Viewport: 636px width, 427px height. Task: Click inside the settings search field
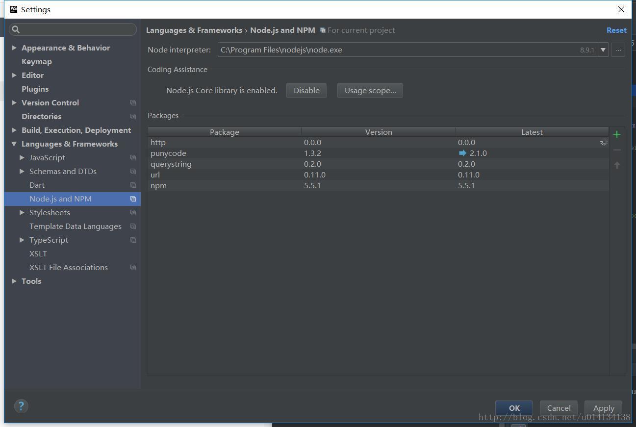point(73,29)
